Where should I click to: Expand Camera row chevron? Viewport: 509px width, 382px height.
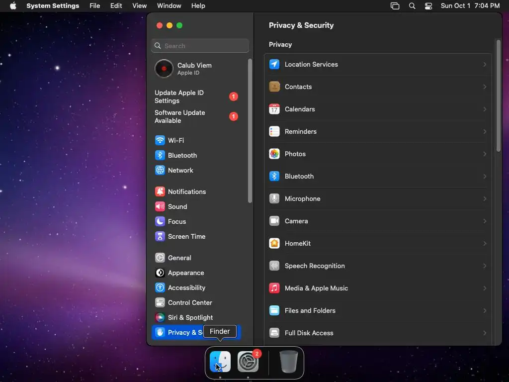(x=484, y=221)
